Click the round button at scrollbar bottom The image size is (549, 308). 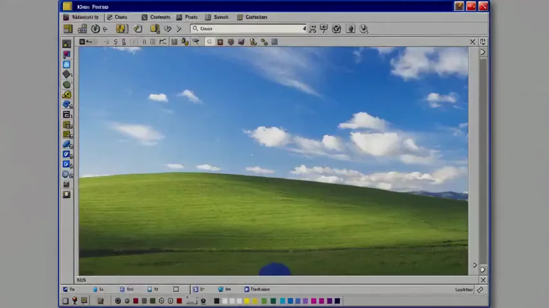pos(483,270)
